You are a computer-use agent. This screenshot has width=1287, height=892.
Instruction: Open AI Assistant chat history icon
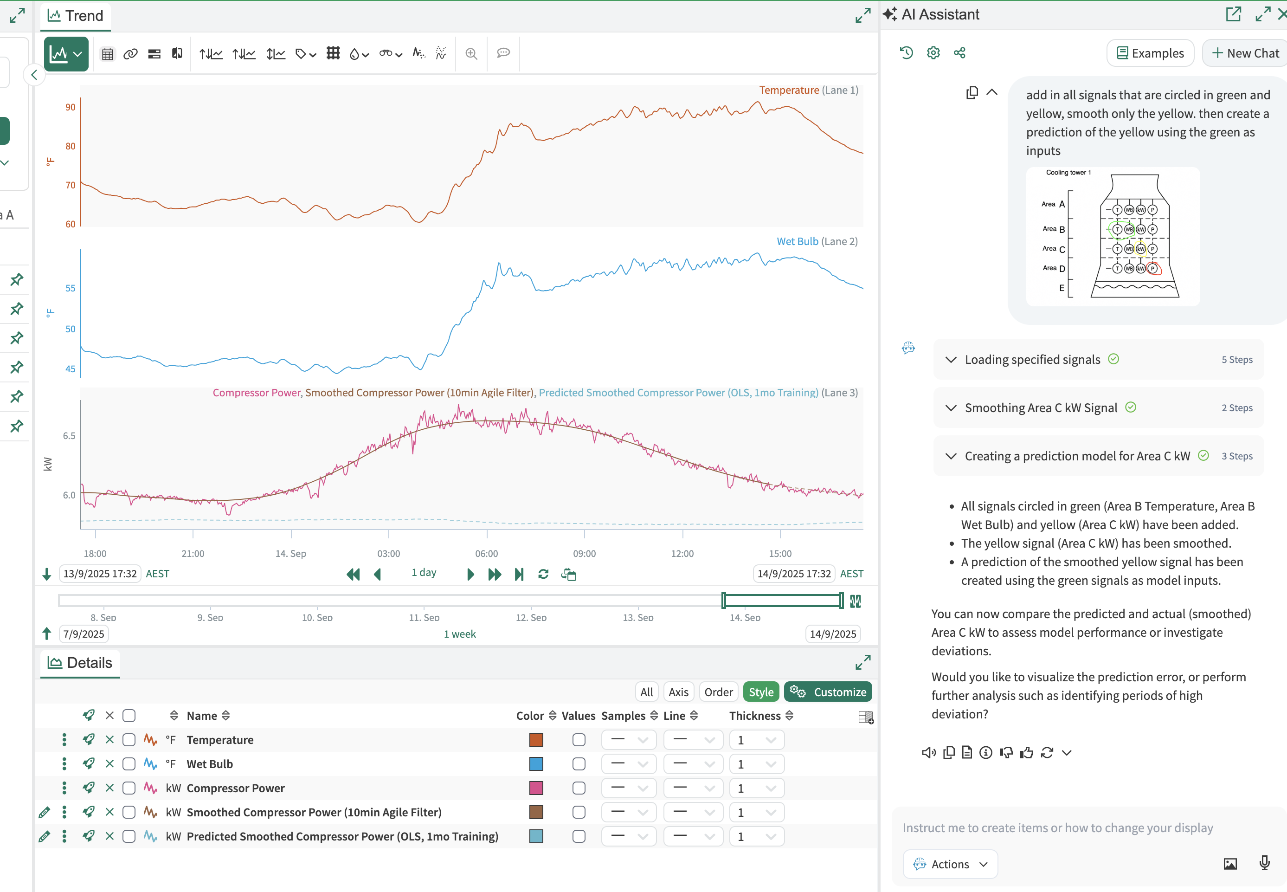tap(906, 52)
